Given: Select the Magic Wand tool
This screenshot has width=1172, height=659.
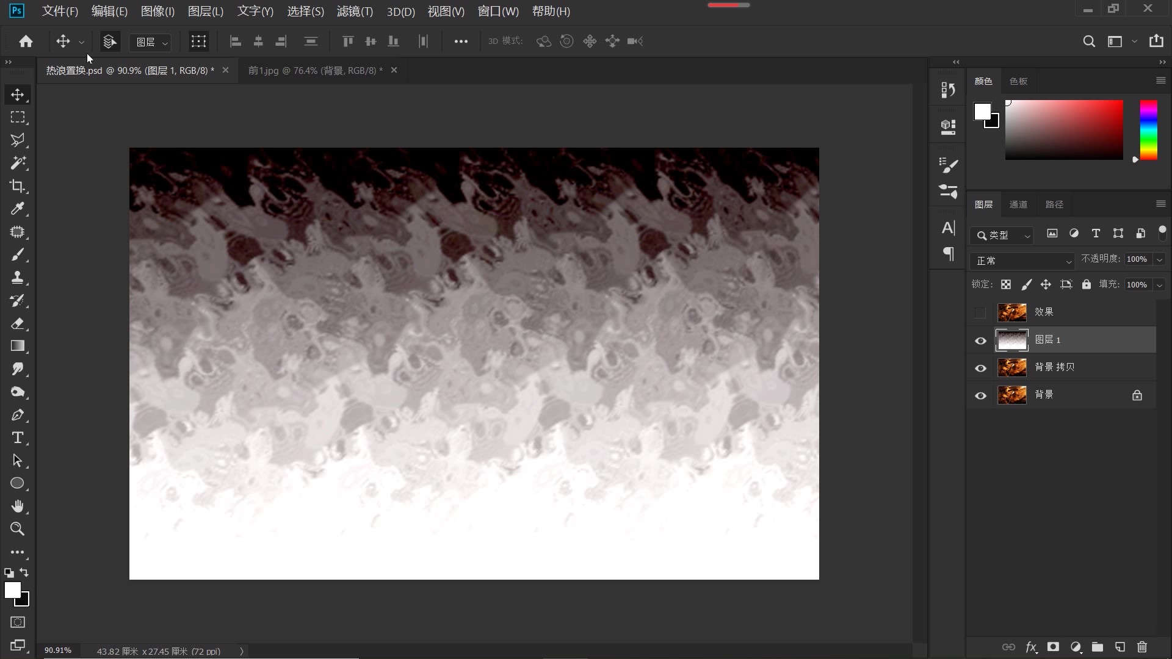Looking at the screenshot, I should point(17,163).
